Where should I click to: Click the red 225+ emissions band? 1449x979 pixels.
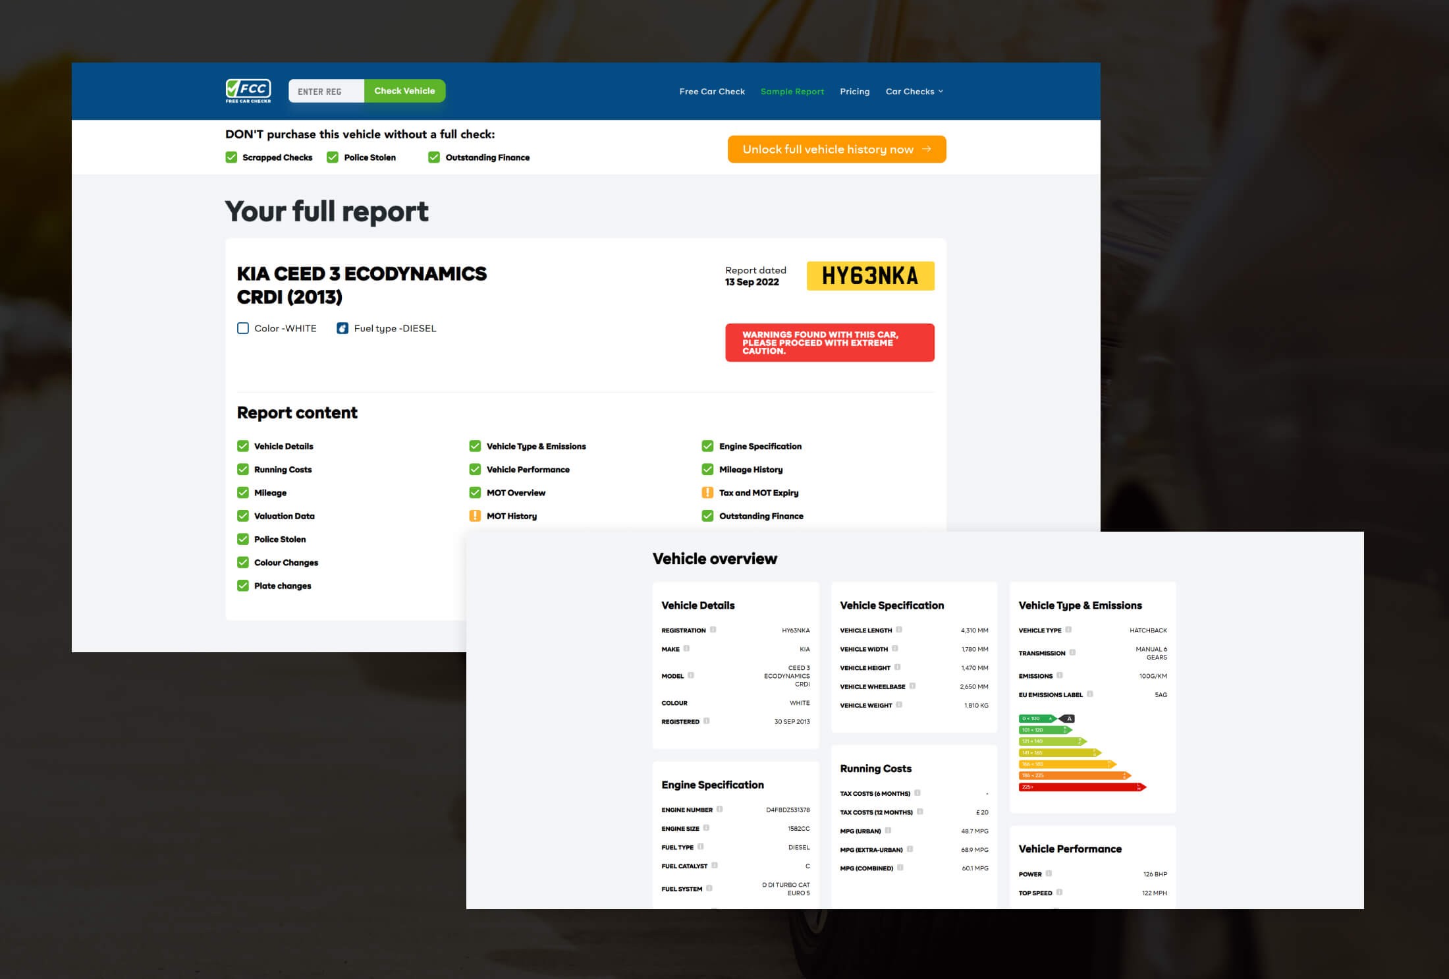click(1082, 787)
